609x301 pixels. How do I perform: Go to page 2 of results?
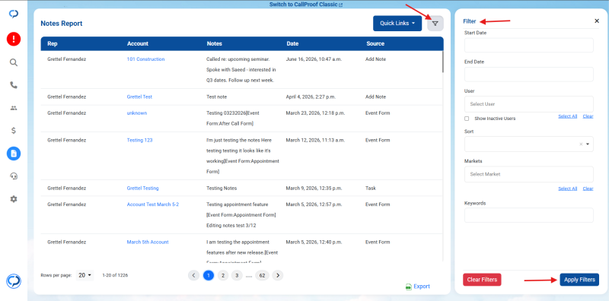(222, 275)
